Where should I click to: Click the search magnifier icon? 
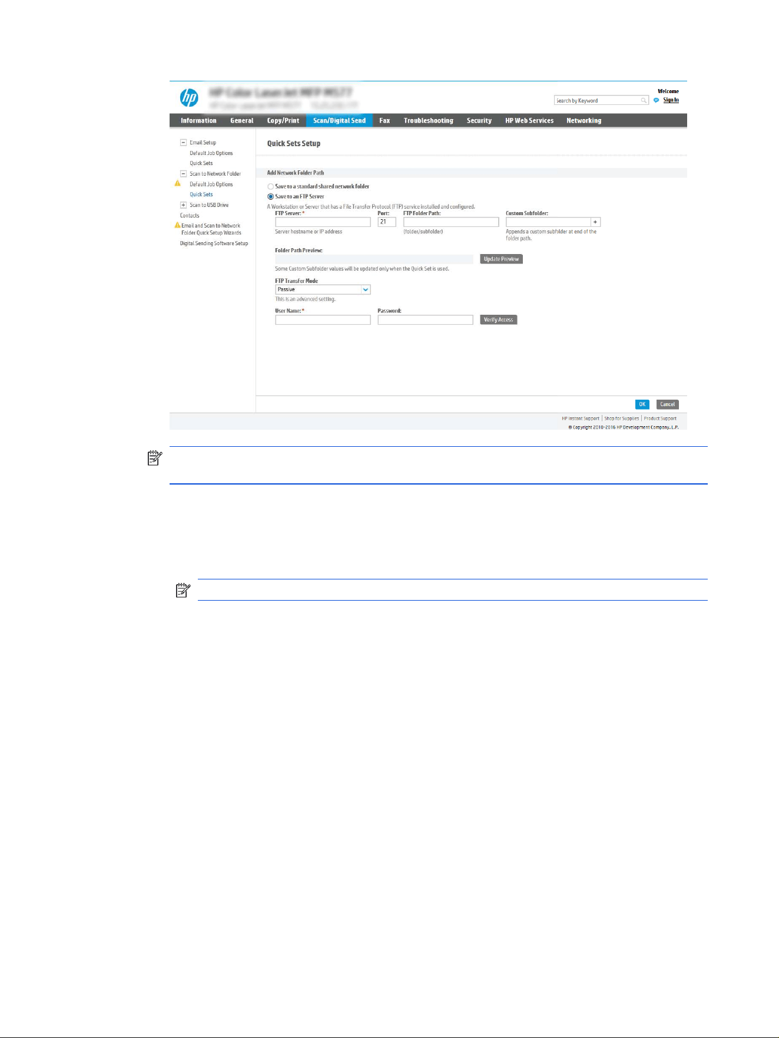644,101
